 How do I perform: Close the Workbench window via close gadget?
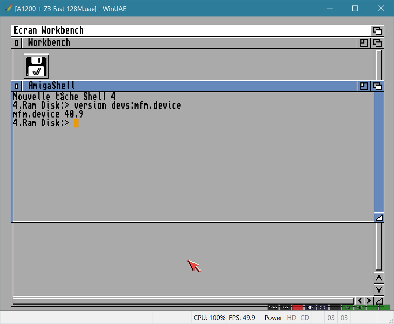click(x=16, y=43)
